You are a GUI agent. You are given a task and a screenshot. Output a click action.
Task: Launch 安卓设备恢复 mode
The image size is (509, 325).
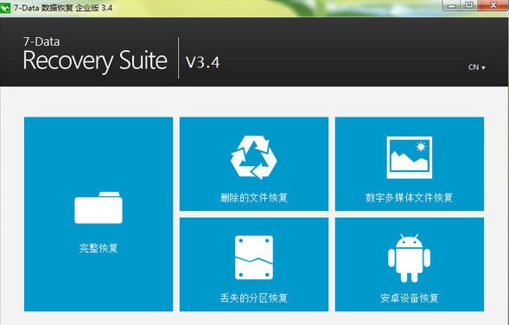pyautogui.click(x=410, y=264)
